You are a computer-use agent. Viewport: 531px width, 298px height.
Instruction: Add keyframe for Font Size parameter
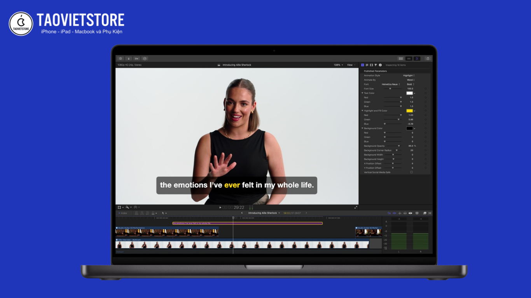point(426,89)
